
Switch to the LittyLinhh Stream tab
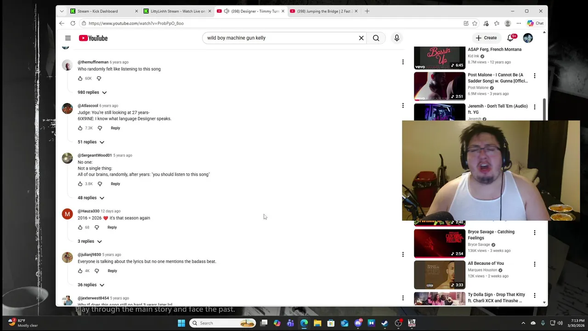(176, 11)
